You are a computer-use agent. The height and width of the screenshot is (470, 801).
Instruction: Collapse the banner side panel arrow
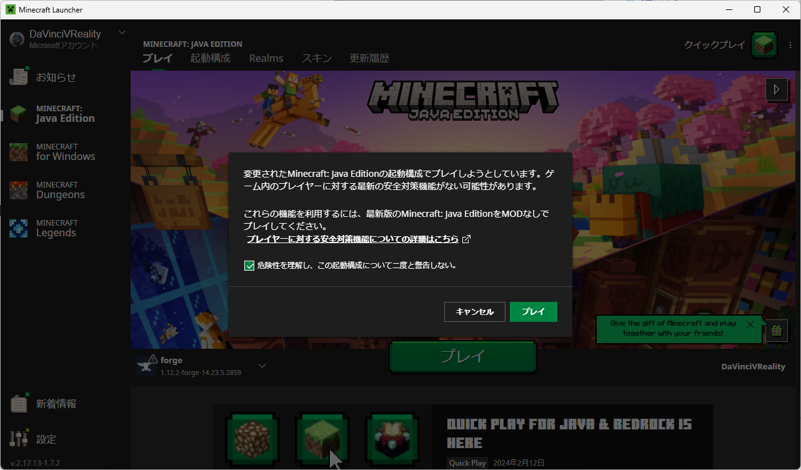[776, 89]
